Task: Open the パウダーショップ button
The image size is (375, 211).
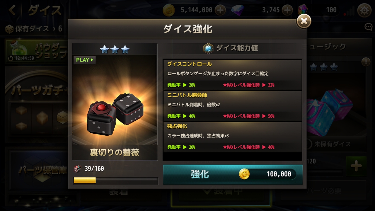Action: (x=37, y=52)
